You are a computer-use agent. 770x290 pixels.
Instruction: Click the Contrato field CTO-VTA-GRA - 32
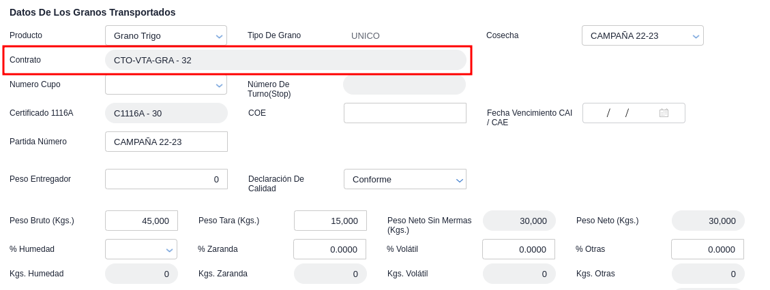285,60
